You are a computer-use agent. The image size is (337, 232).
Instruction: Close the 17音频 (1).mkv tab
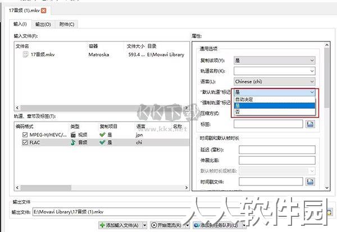point(44,11)
